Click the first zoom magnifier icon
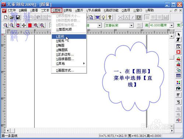The image size is (184, 139). pyautogui.click(x=6, y=25)
